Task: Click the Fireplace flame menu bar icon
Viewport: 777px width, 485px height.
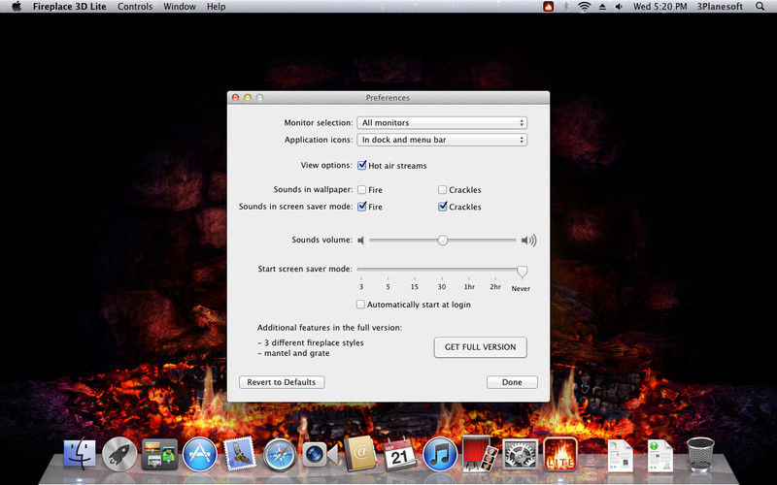Action: tap(548, 7)
